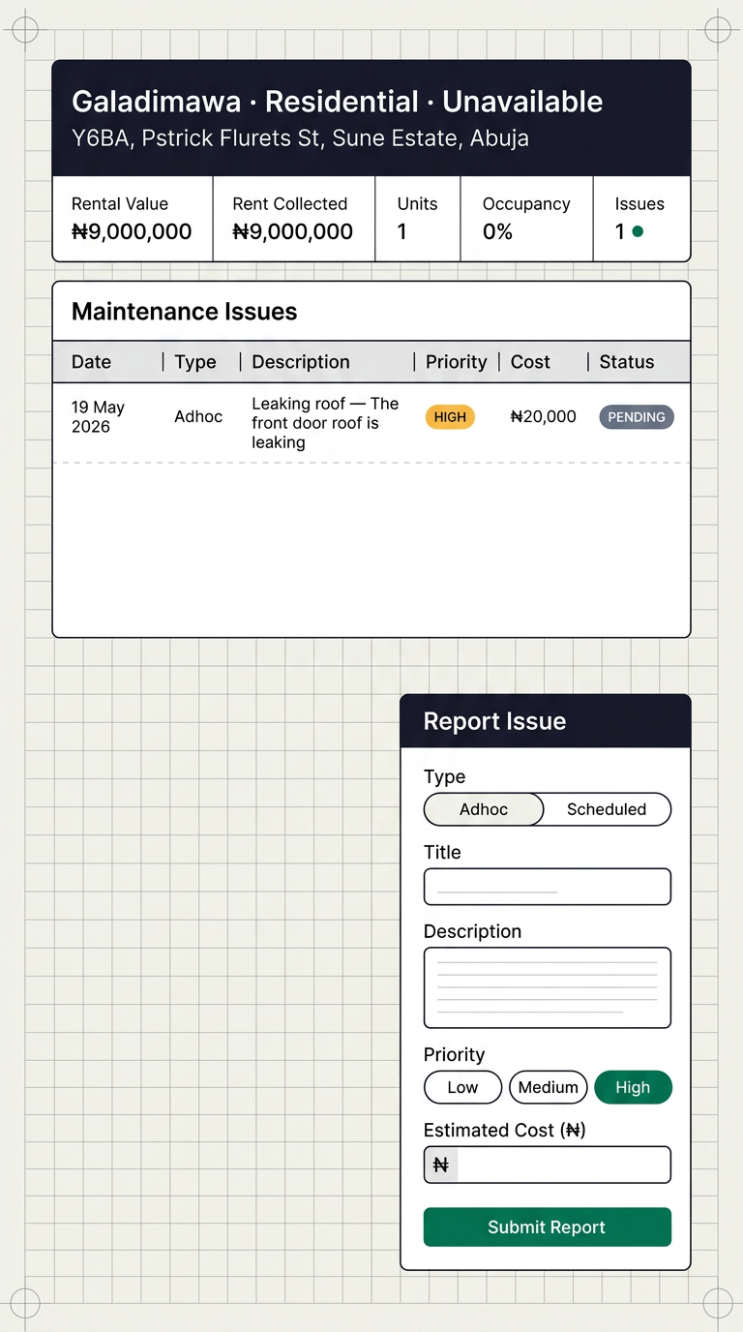The image size is (743, 1332).
Task: Choose Low priority
Action: pos(462,1087)
